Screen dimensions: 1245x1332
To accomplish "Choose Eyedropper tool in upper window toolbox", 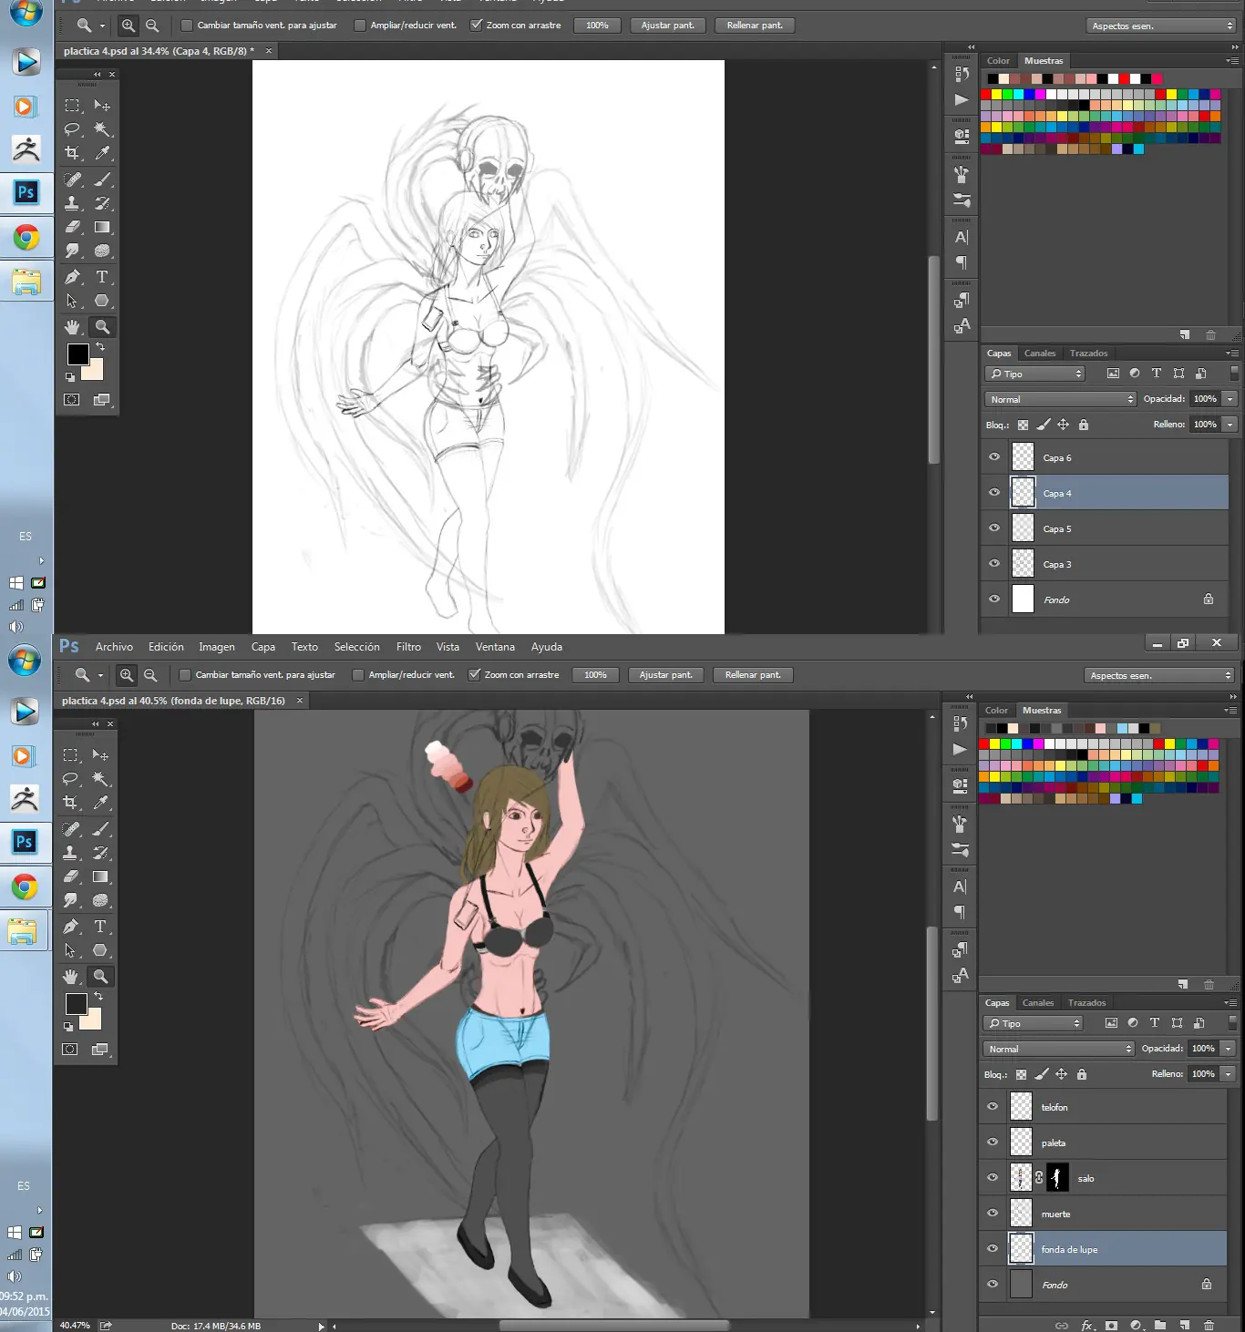I will click(102, 153).
